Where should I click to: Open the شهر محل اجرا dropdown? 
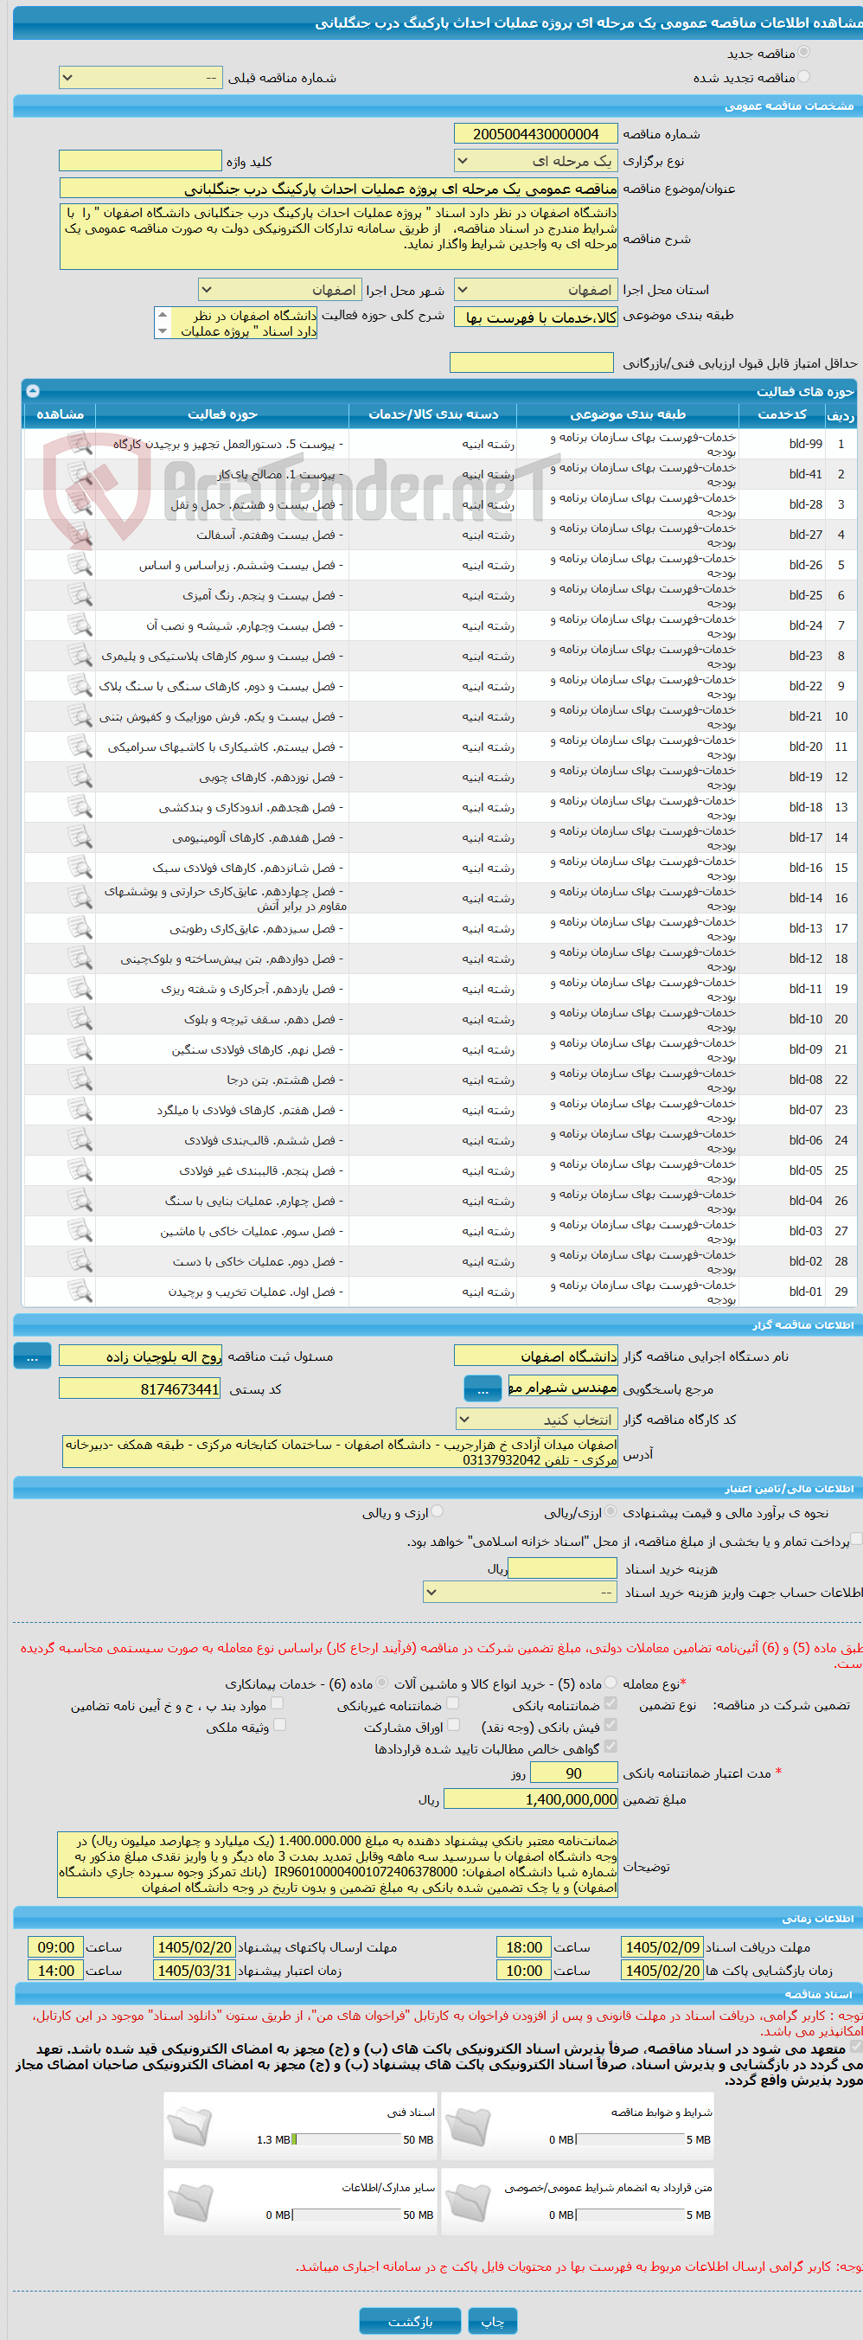pos(280,290)
